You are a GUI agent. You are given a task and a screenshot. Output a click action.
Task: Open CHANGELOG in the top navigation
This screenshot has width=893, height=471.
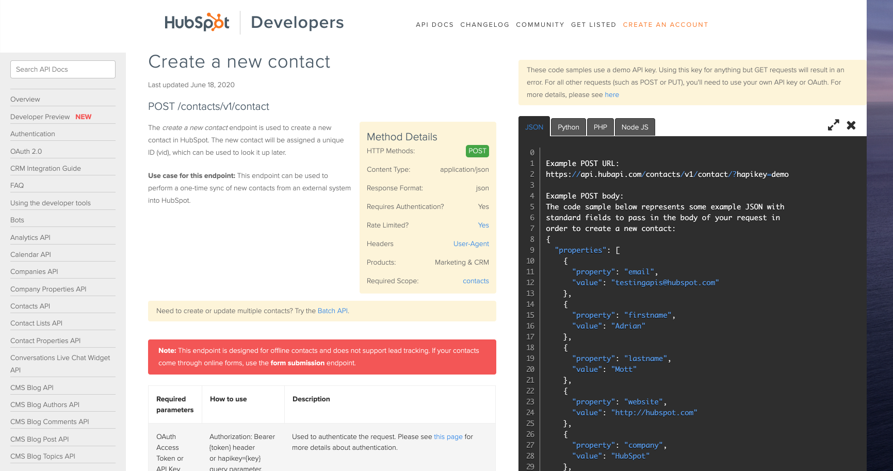[484, 25]
